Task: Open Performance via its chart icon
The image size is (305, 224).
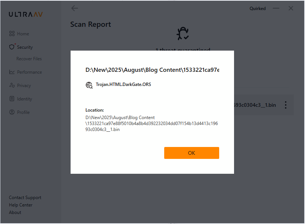Action: point(12,72)
